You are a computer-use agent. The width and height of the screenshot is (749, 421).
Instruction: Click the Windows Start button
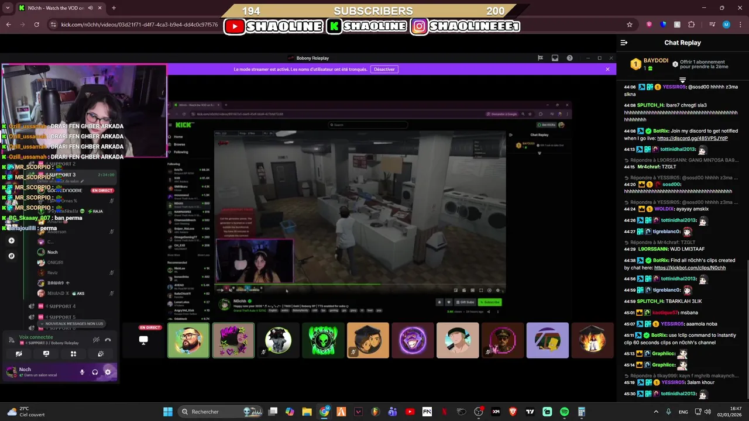[168, 412]
